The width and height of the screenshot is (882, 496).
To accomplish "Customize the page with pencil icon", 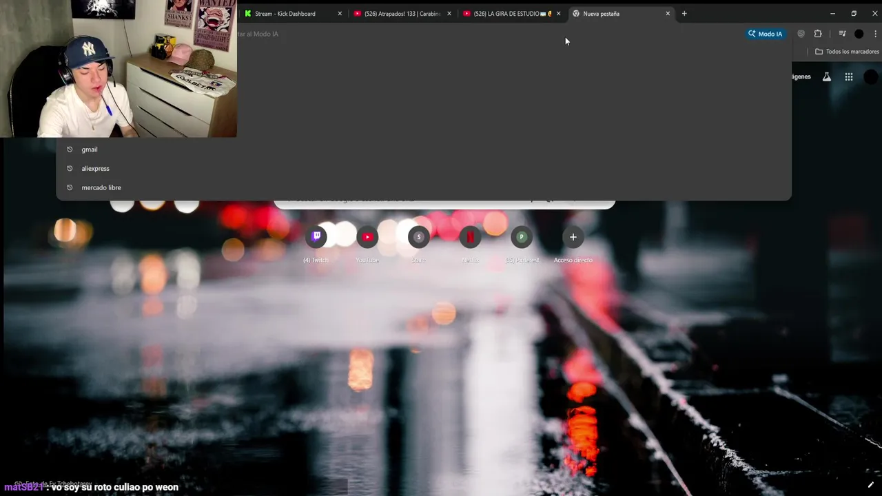I will pyautogui.click(x=870, y=485).
